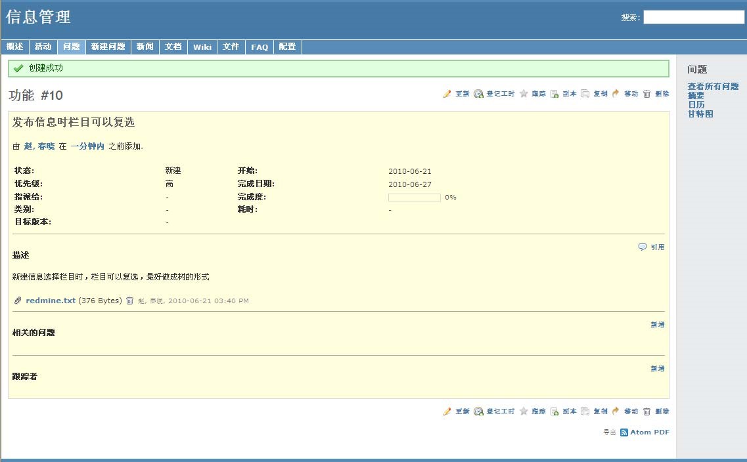Open the Atom feed via the RSS icon
Viewport: 747px width, 462px height.
click(623, 432)
